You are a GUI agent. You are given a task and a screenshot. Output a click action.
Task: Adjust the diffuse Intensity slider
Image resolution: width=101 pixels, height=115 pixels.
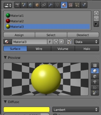[27, 114]
